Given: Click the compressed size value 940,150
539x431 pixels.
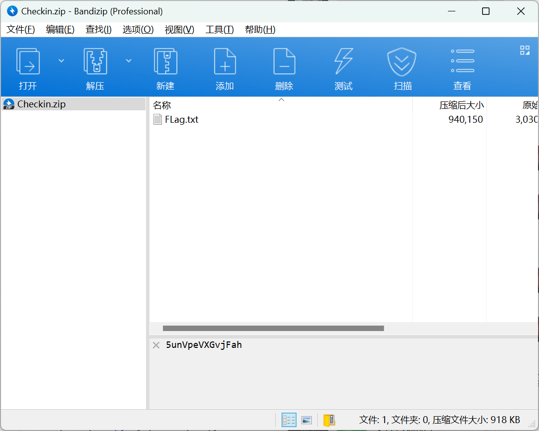Looking at the screenshot, I should click(x=465, y=120).
